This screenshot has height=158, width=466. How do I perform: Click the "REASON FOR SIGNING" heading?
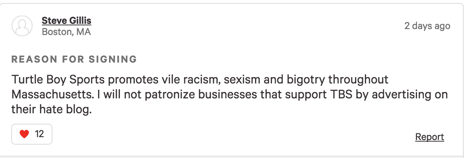point(74,59)
